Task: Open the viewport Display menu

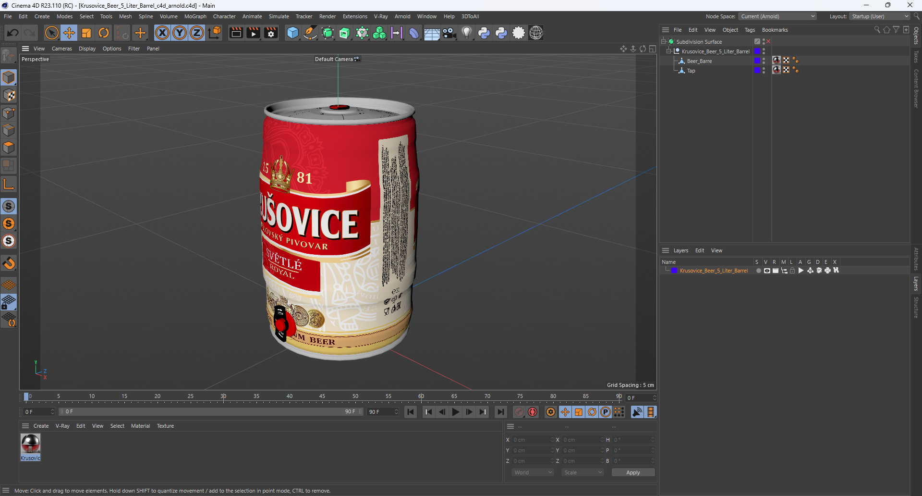Action: point(87,49)
